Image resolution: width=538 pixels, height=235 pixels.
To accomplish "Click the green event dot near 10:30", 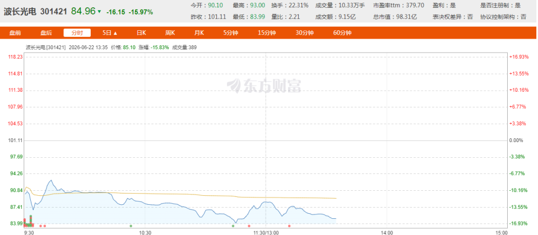I will point(131,225).
